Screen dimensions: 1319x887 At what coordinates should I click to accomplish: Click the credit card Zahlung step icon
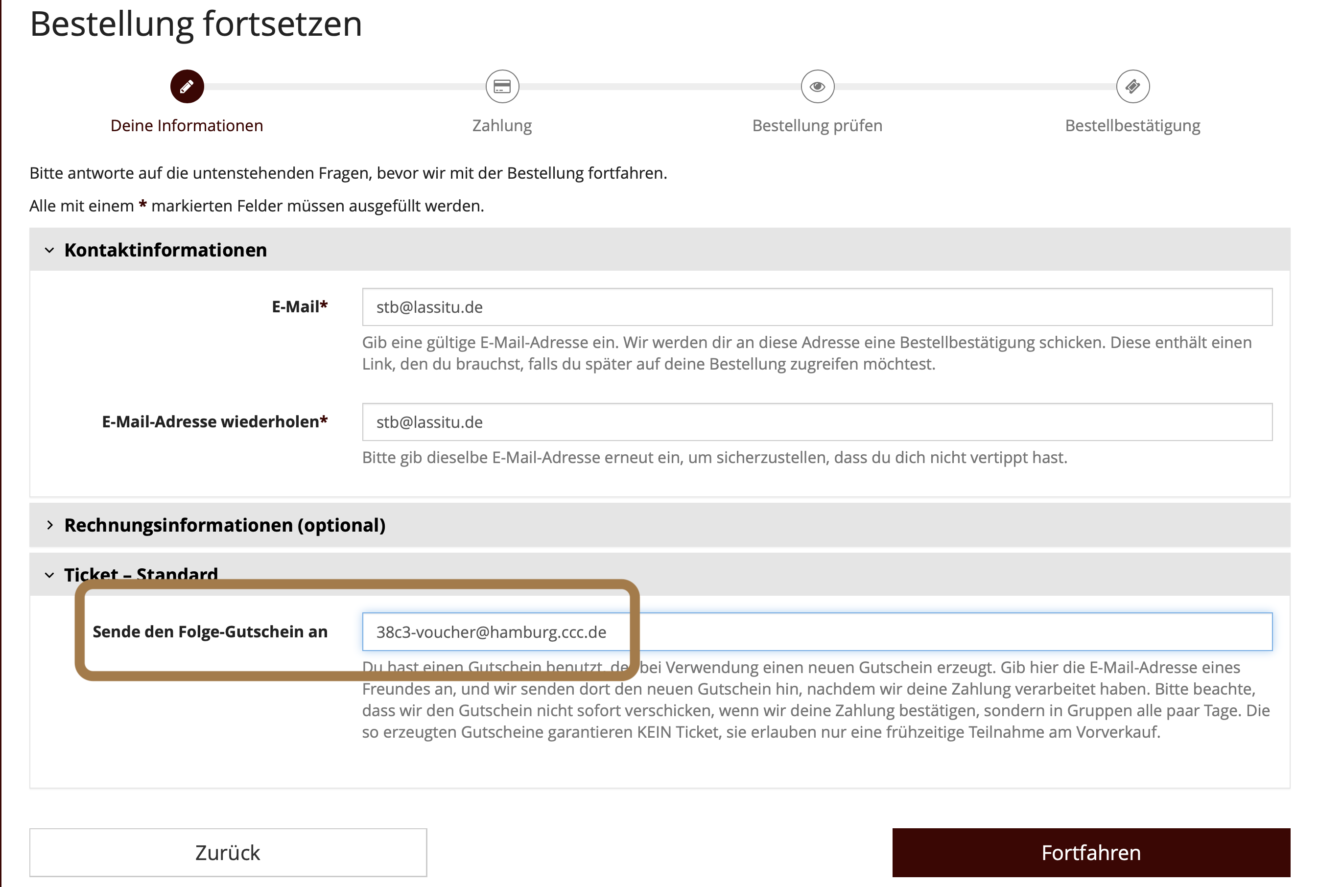tap(502, 87)
